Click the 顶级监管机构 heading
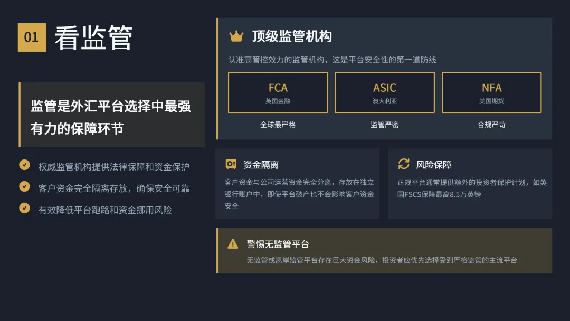This screenshot has height=321, width=570. click(292, 36)
